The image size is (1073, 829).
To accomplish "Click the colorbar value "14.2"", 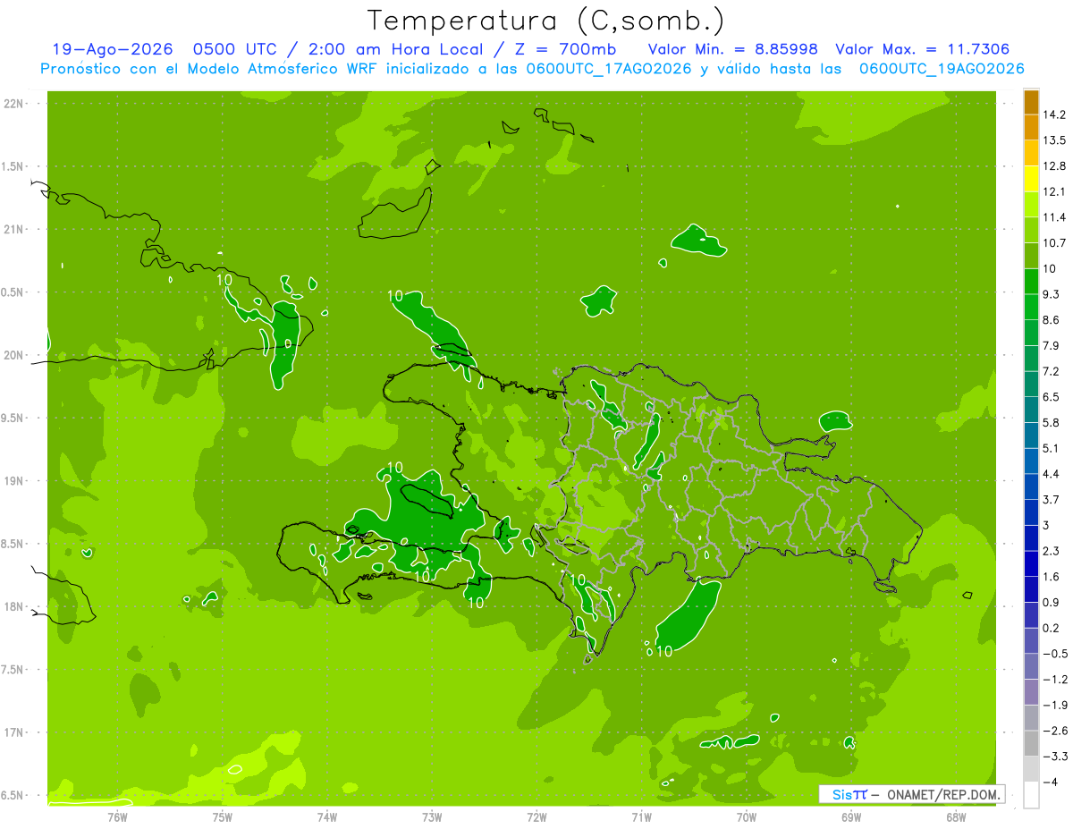I will [1055, 114].
